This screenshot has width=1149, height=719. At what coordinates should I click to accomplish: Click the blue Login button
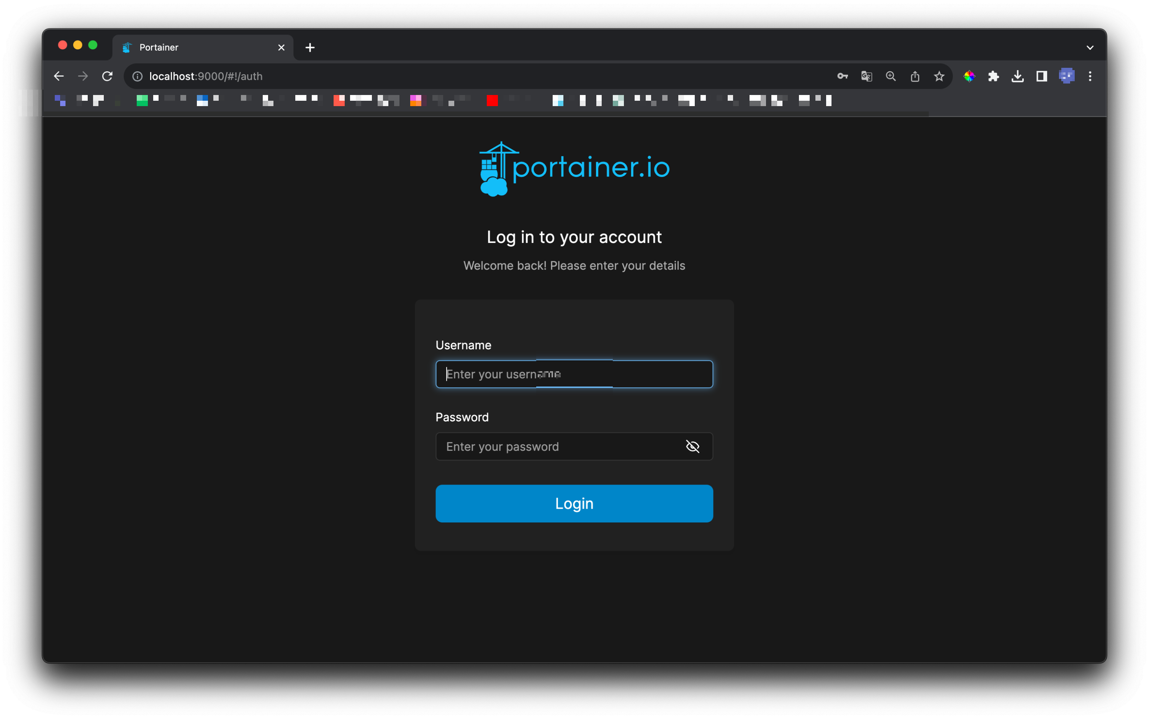click(x=574, y=504)
